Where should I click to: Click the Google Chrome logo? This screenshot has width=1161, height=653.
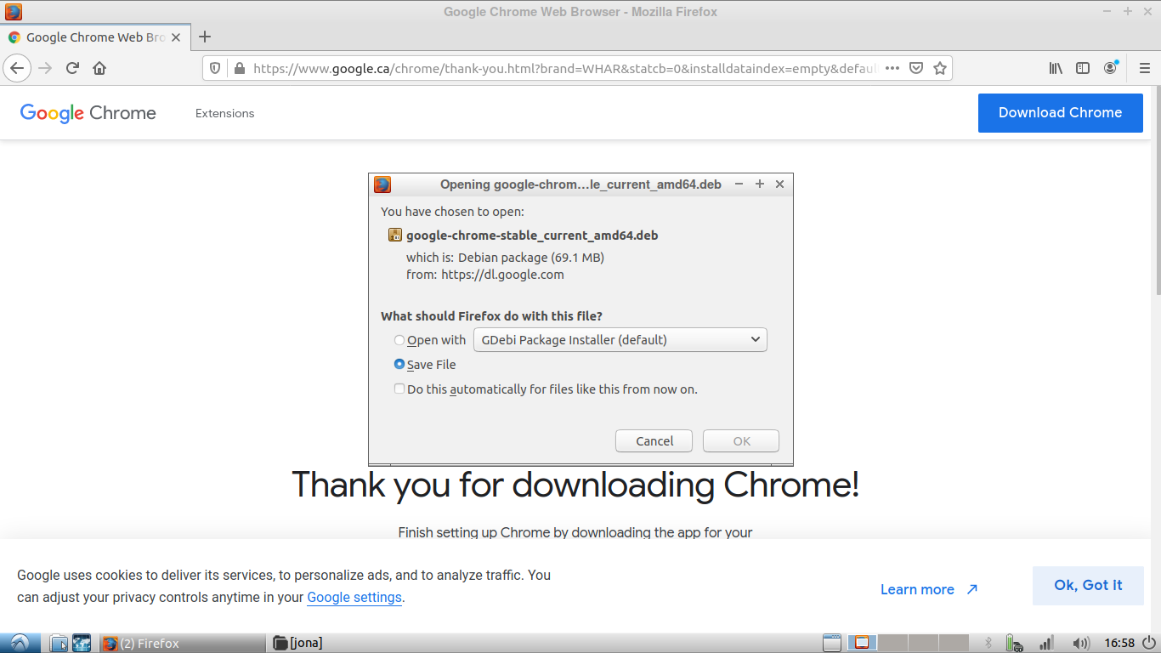pyautogui.click(x=88, y=113)
